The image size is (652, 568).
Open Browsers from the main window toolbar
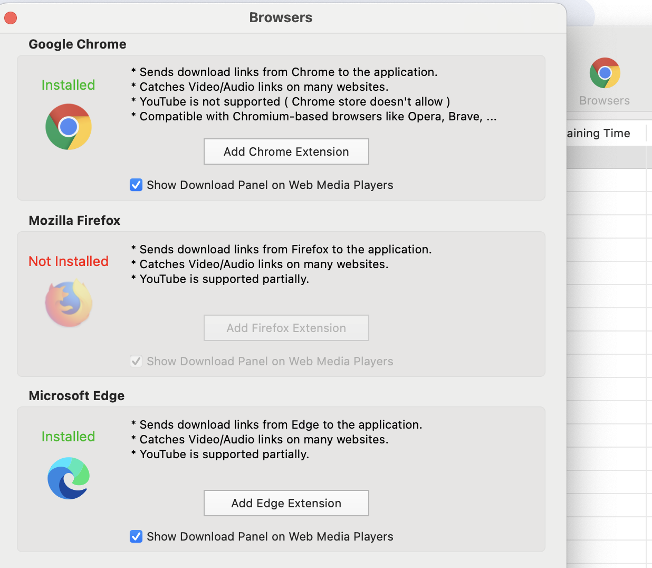point(605,81)
